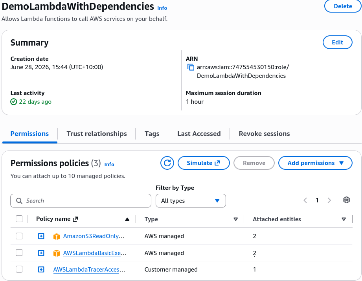Open the AWSLambdaTracerAcces policy link
362x281 pixels.
tap(89, 270)
